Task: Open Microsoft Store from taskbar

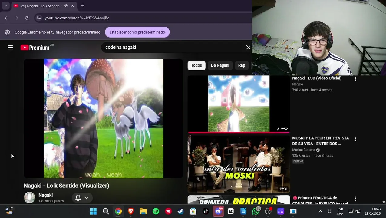Action: pos(193,211)
